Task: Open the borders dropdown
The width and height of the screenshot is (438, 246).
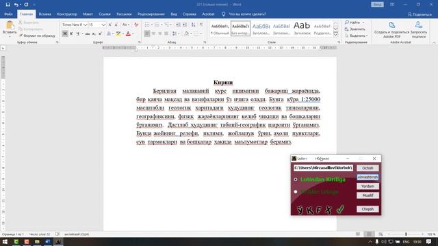Action: click(201, 33)
